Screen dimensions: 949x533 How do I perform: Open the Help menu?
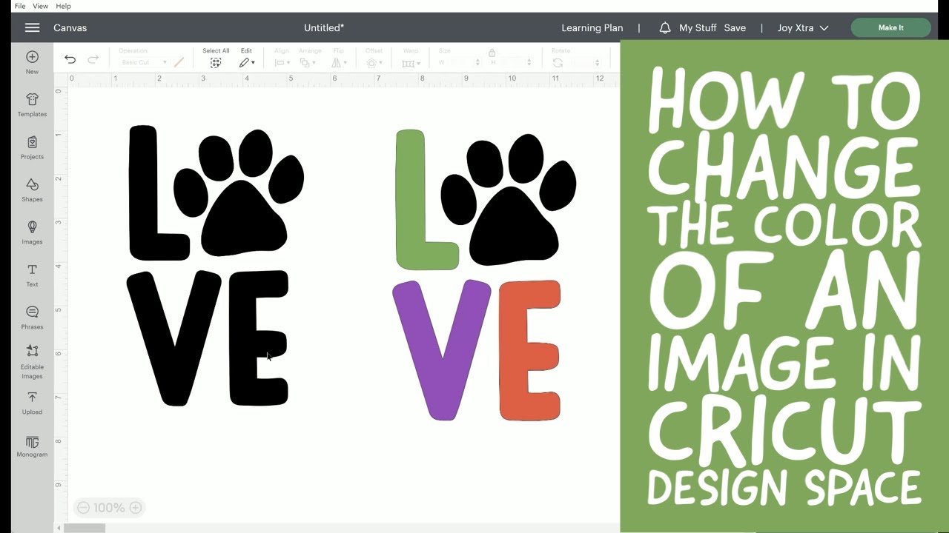click(x=64, y=6)
